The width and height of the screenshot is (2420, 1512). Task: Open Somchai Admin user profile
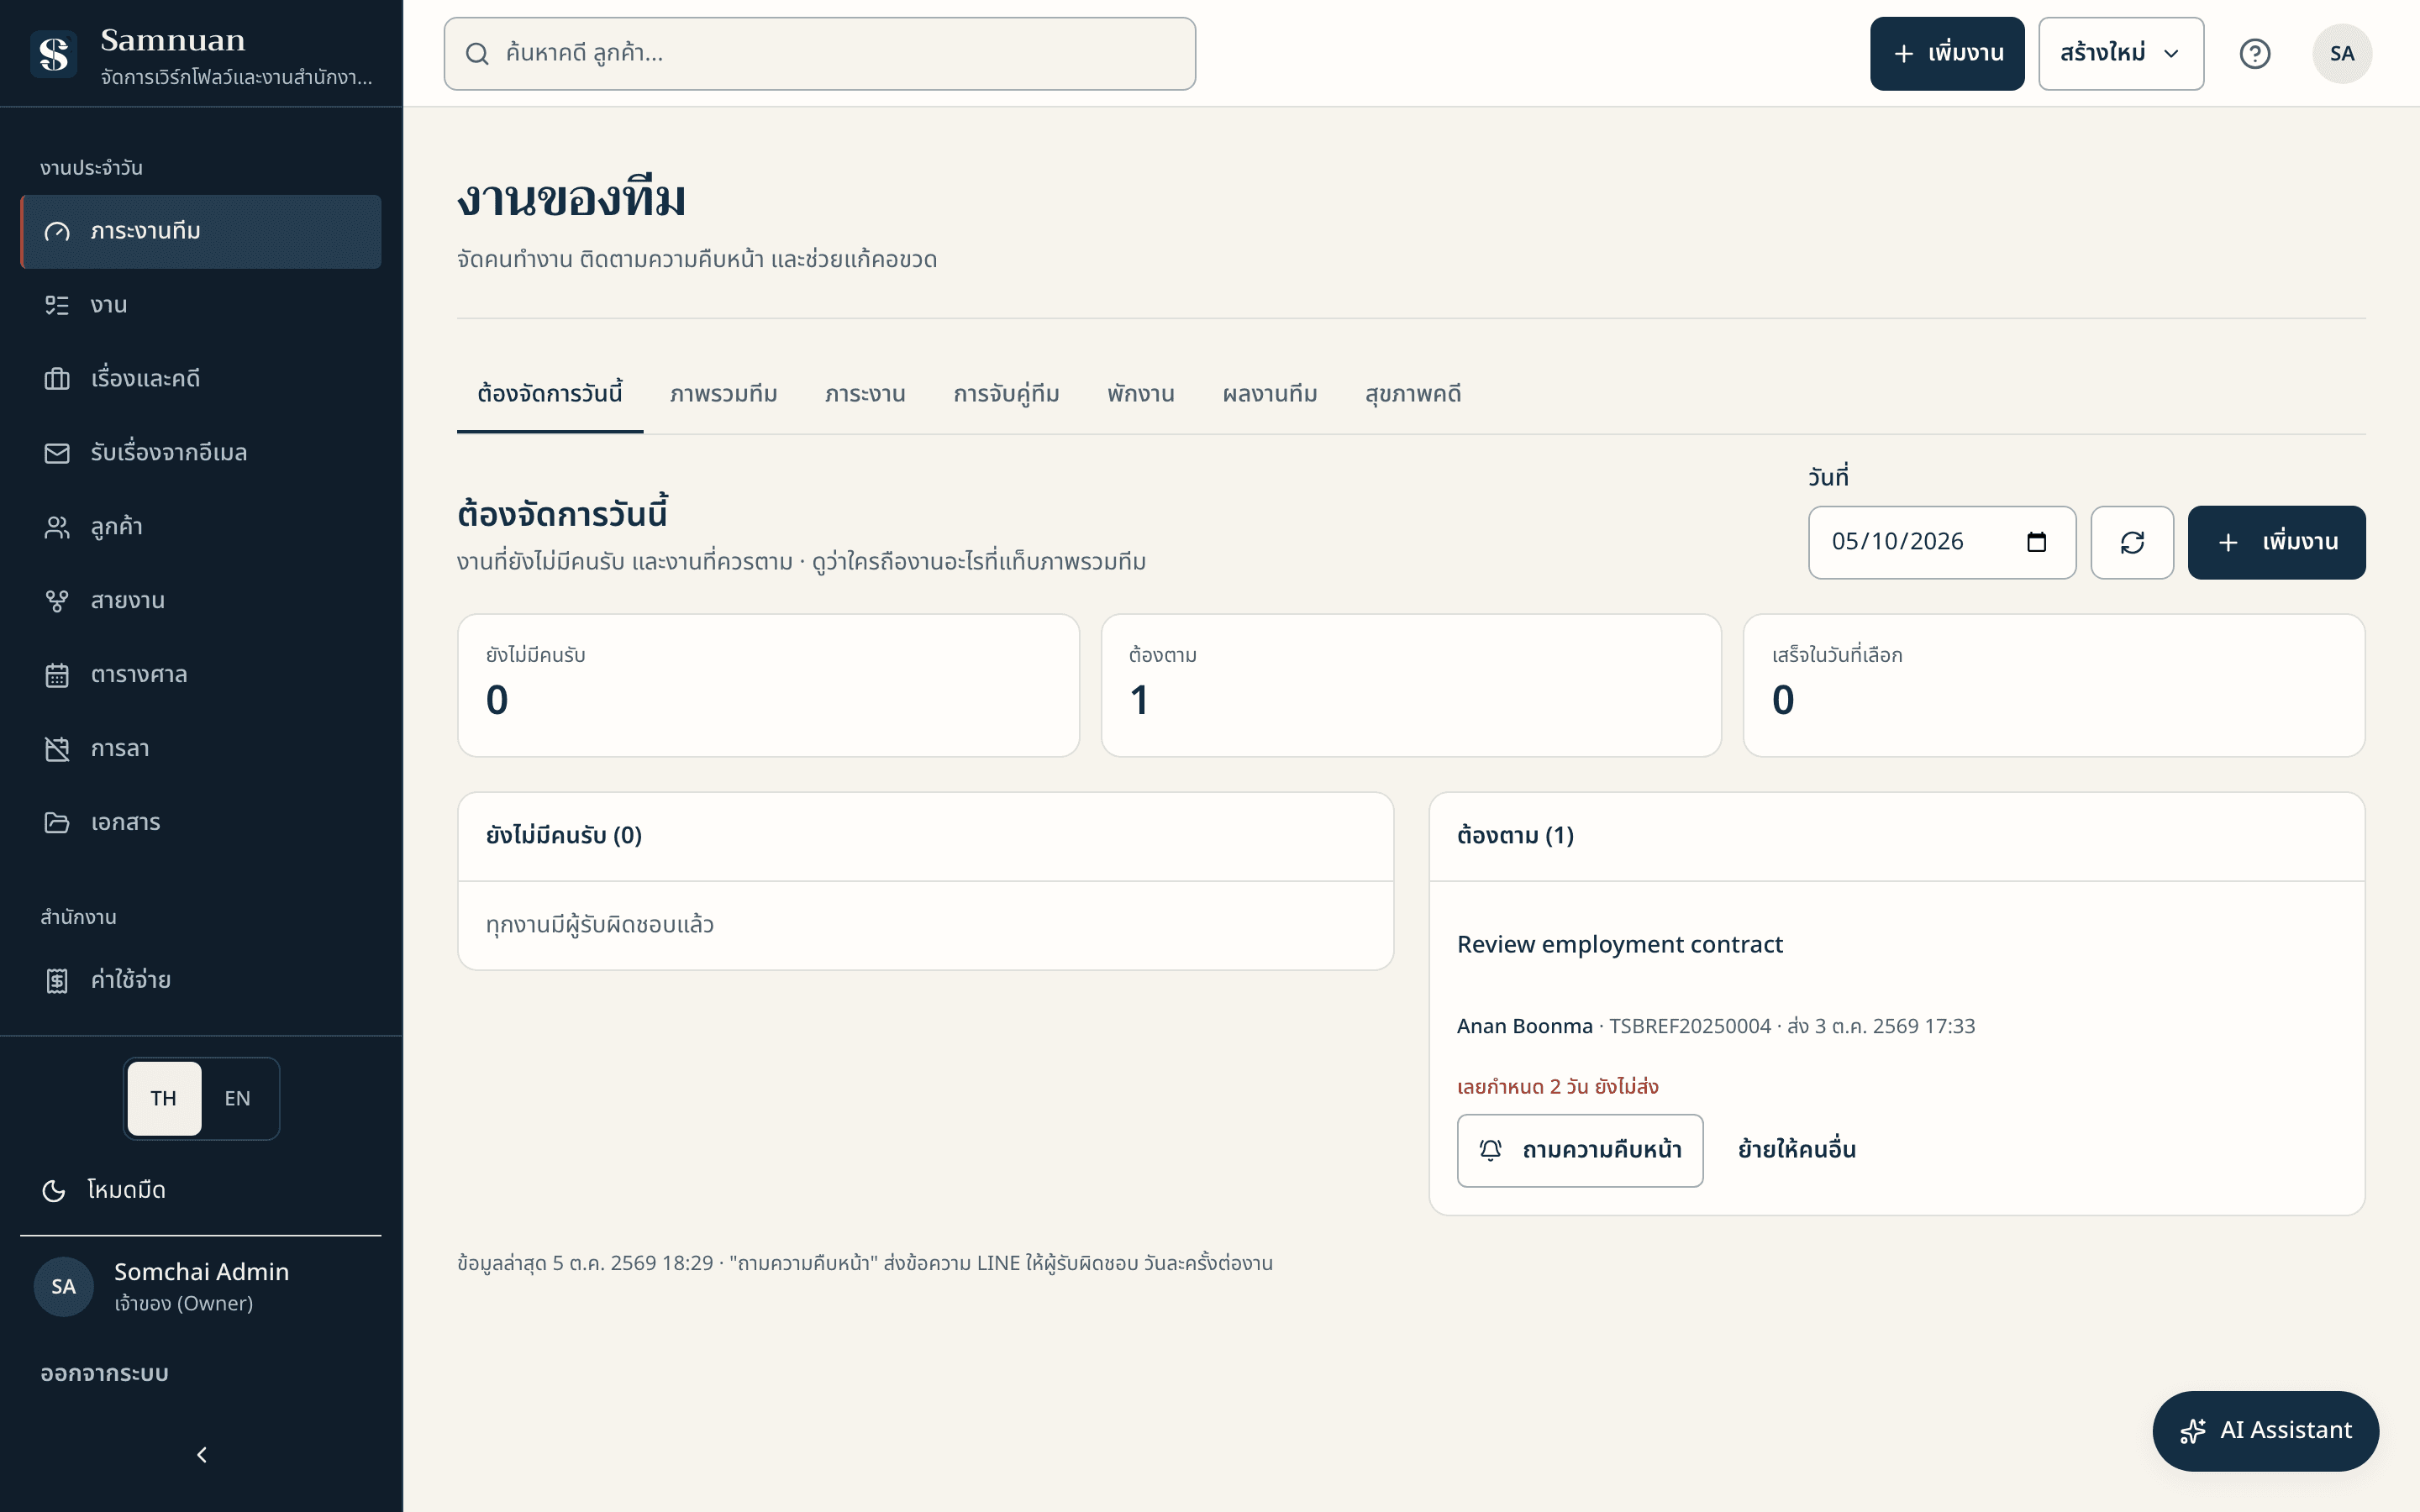[x=201, y=1286]
